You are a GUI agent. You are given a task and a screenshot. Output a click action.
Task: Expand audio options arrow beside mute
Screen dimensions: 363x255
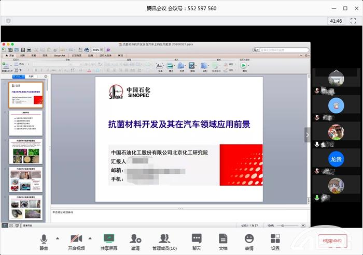click(57, 238)
